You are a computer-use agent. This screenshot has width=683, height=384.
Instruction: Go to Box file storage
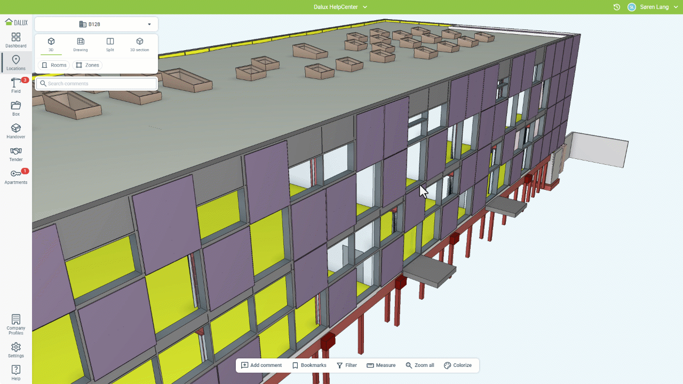point(16,108)
